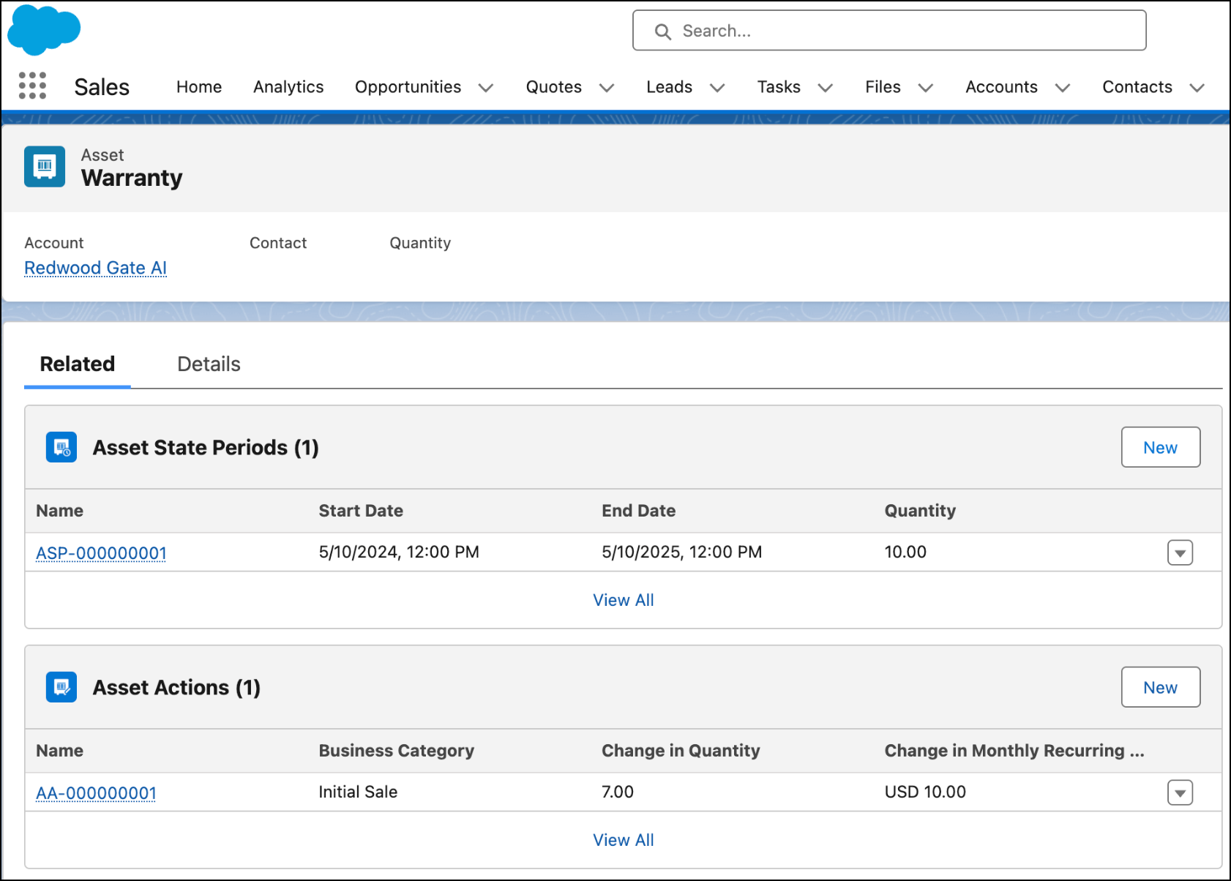Click the Business Category column header
Viewport: 1231px width, 881px height.
point(396,751)
